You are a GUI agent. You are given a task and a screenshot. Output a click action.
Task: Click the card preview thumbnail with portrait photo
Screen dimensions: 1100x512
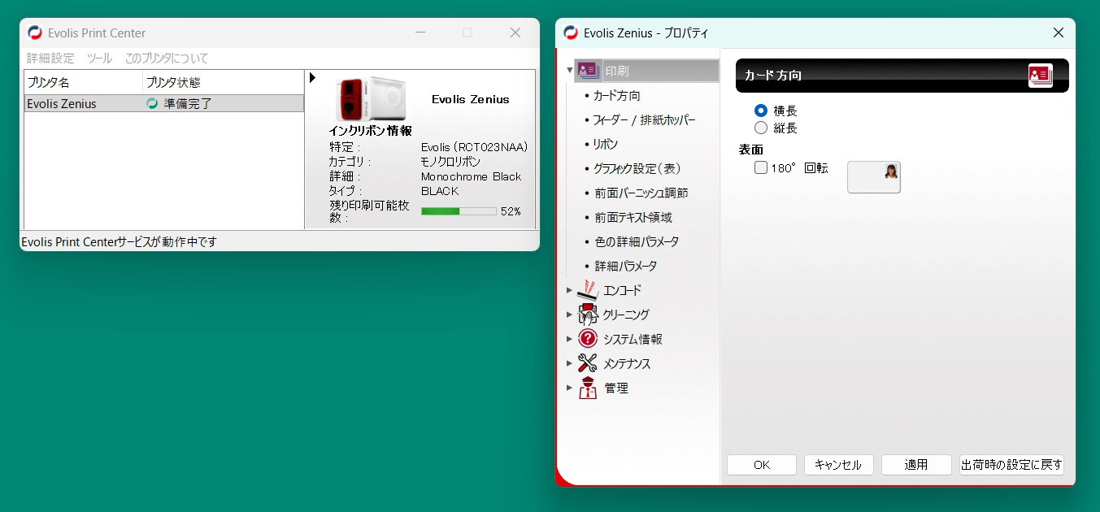coord(874,176)
